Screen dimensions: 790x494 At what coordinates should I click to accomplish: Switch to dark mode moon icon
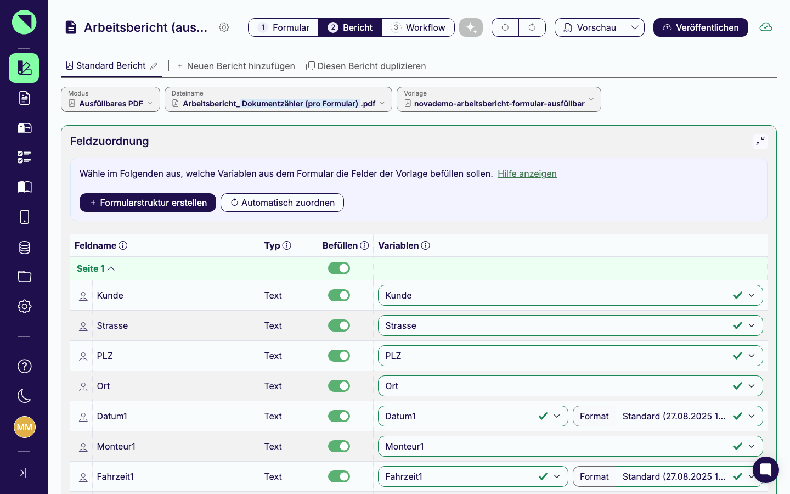coord(24,396)
